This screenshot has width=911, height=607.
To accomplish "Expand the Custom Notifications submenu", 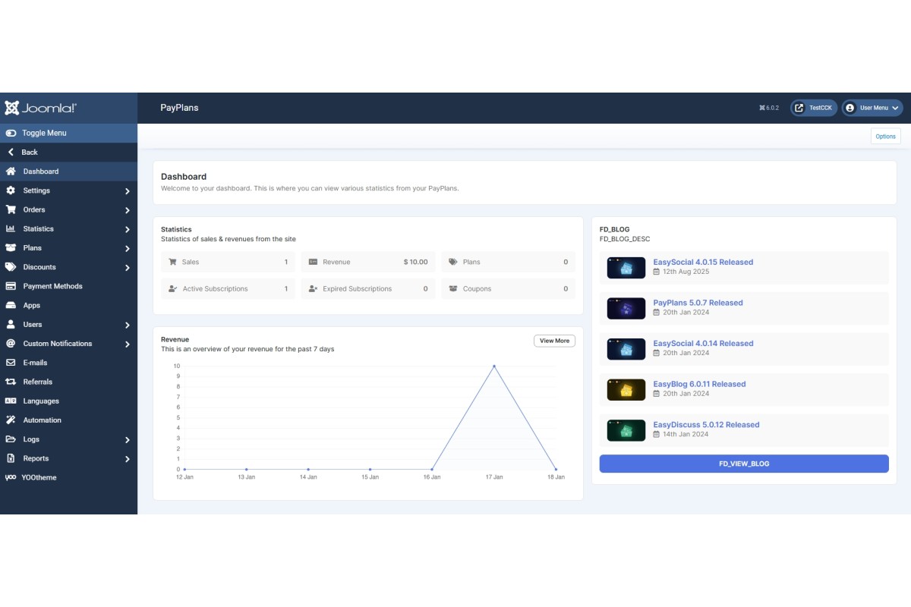I will pos(128,344).
